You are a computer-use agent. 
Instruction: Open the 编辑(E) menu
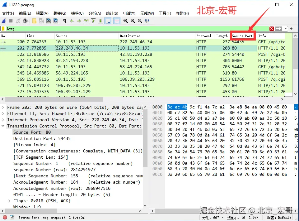[x=25, y=13]
